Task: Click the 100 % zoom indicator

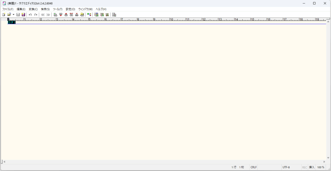Action: pos(321,167)
